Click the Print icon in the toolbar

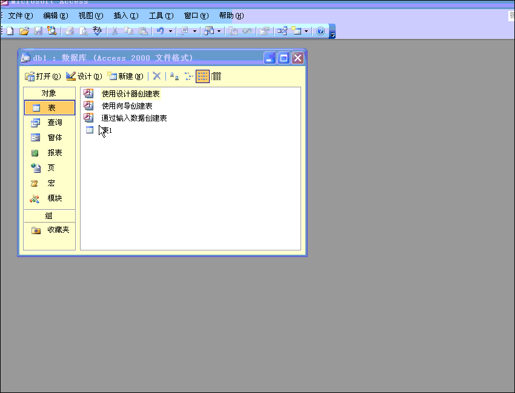(x=69, y=32)
